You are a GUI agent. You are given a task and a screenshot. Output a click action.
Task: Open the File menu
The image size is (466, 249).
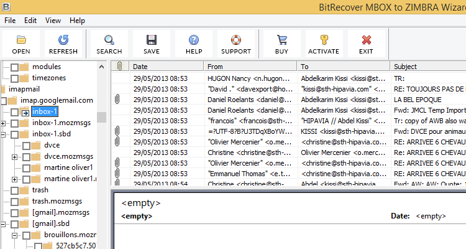coord(10,21)
